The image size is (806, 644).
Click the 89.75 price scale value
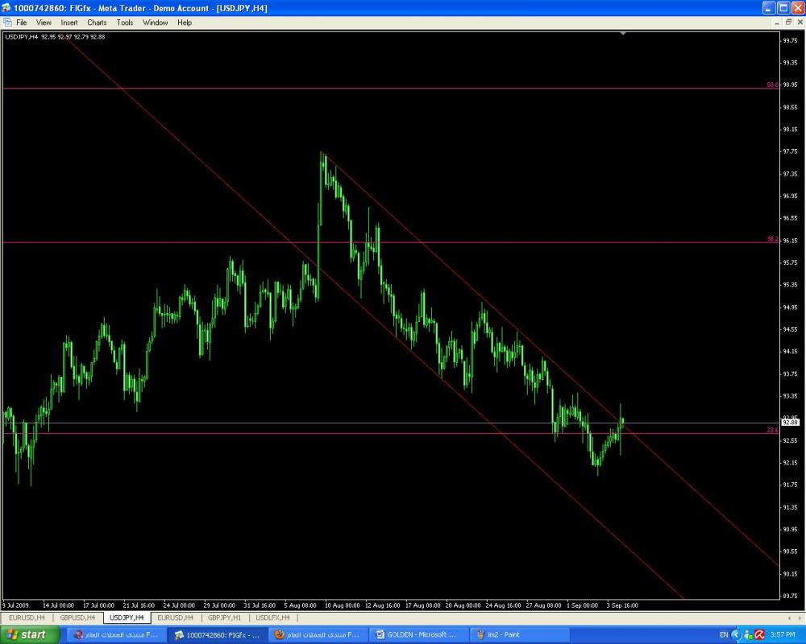790,597
